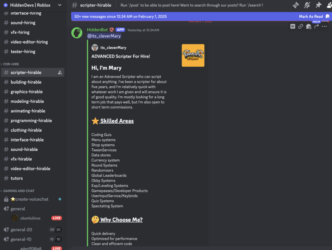Click Copy Message ID icon
The height and width of the screenshot is (250, 332).
[293, 27]
